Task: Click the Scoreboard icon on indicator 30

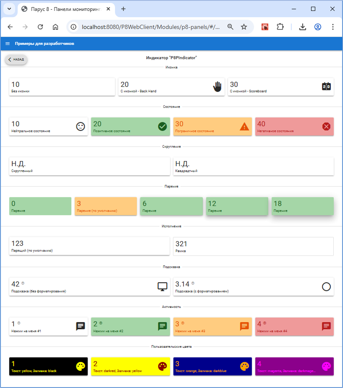Action: (x=326, y=87)
